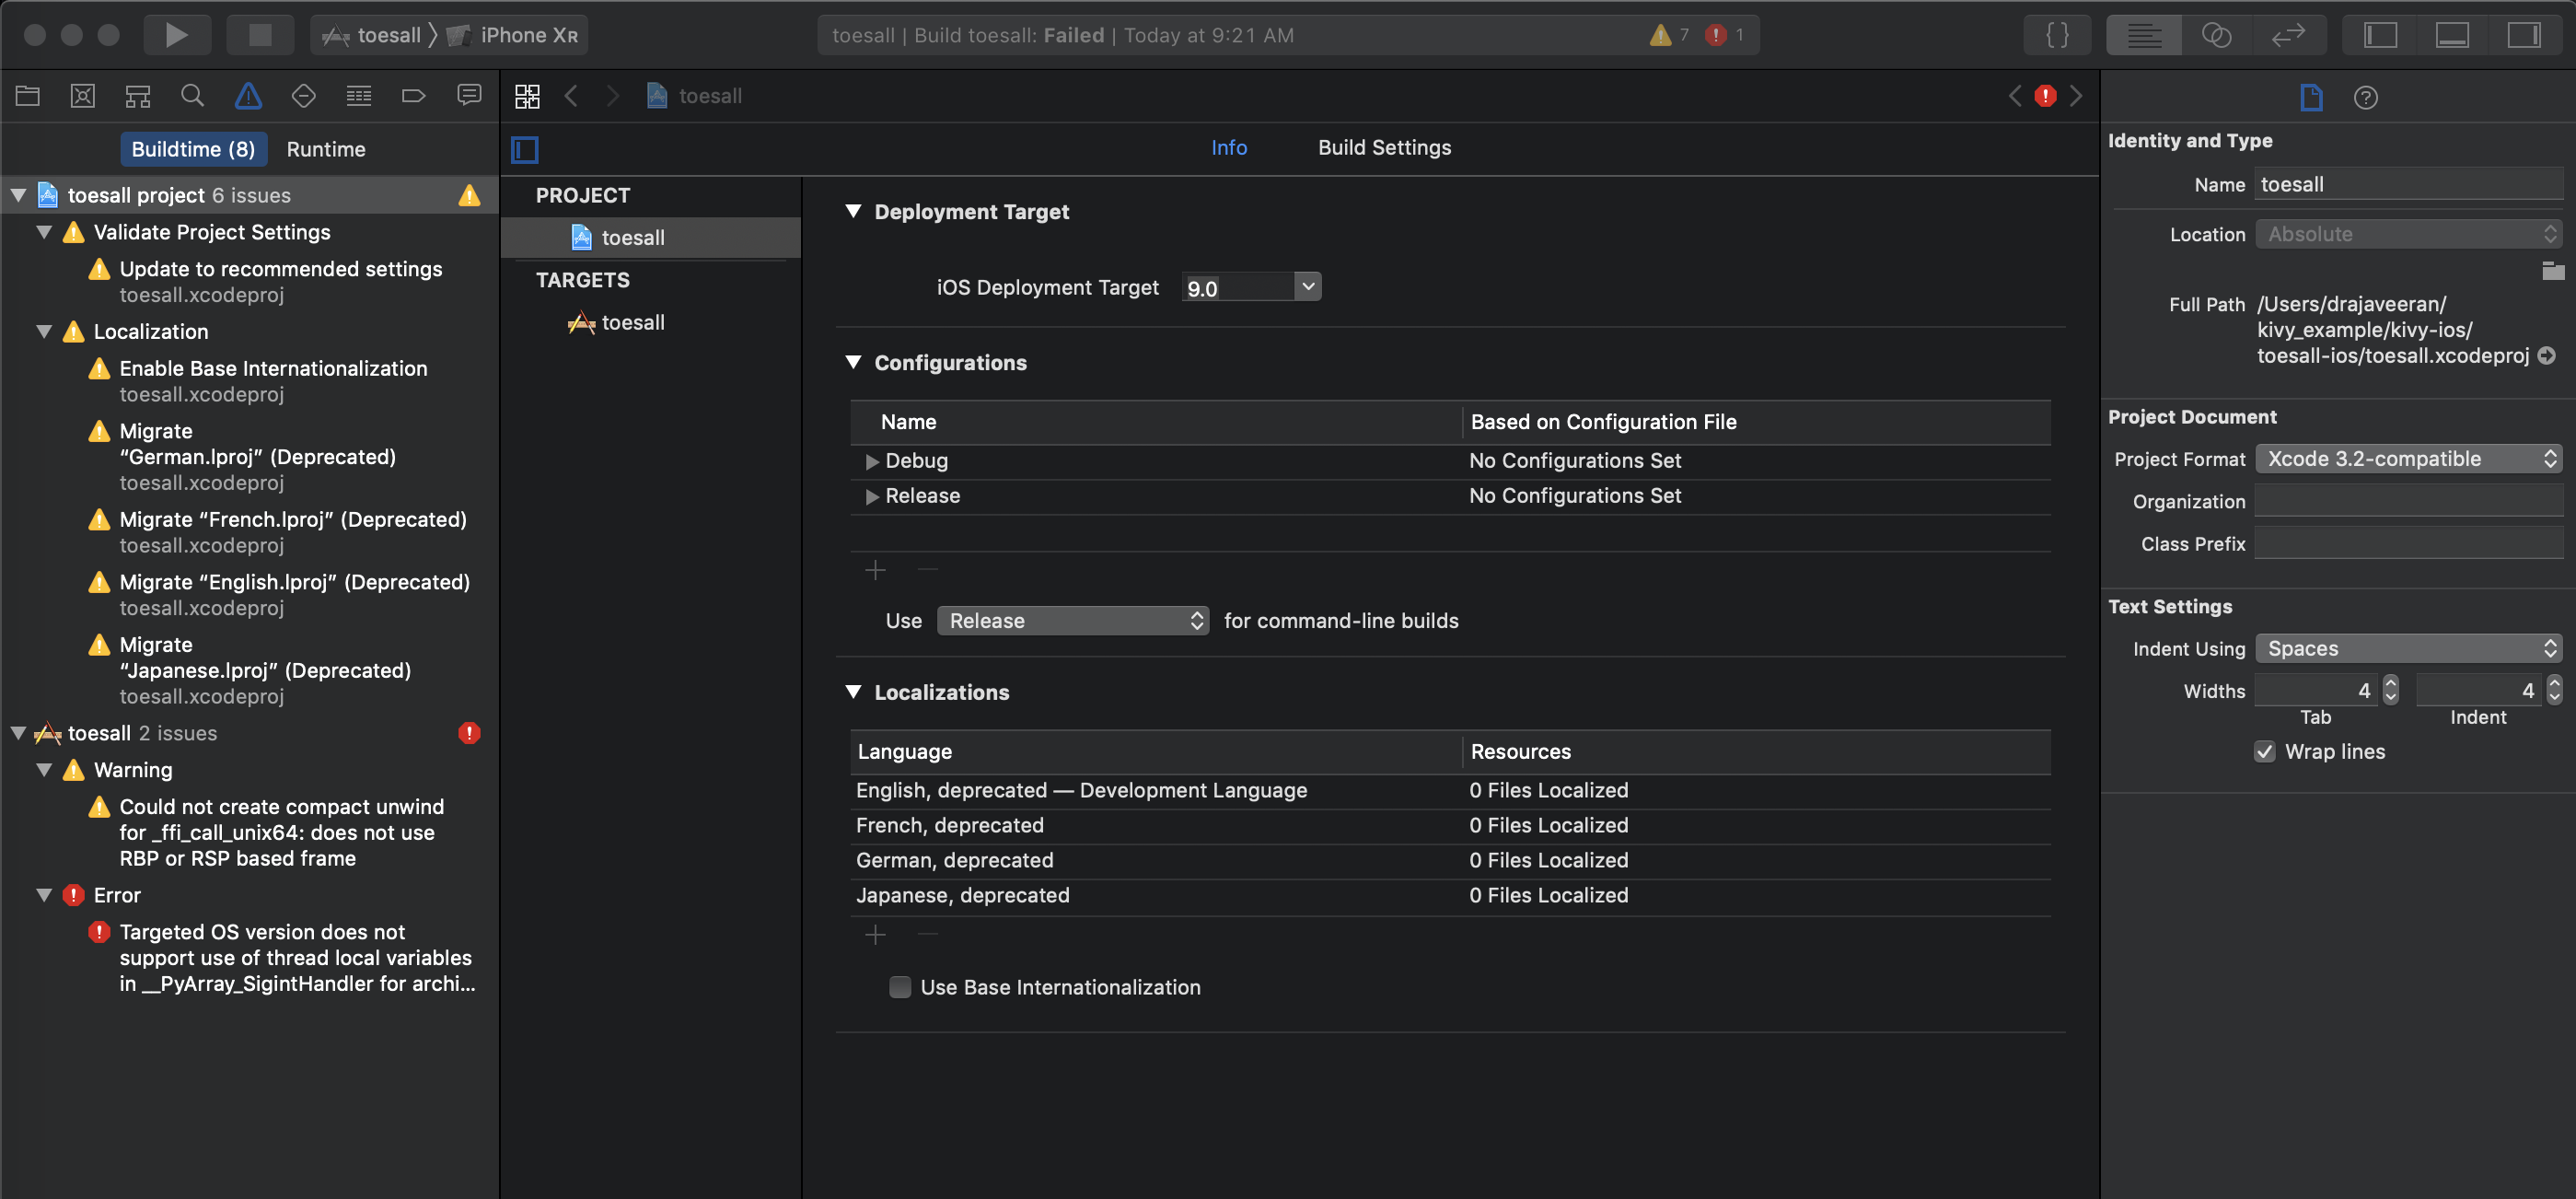The image size is (2576, 1199).
Task: Click the Run build play button
Action: point(176,35)
